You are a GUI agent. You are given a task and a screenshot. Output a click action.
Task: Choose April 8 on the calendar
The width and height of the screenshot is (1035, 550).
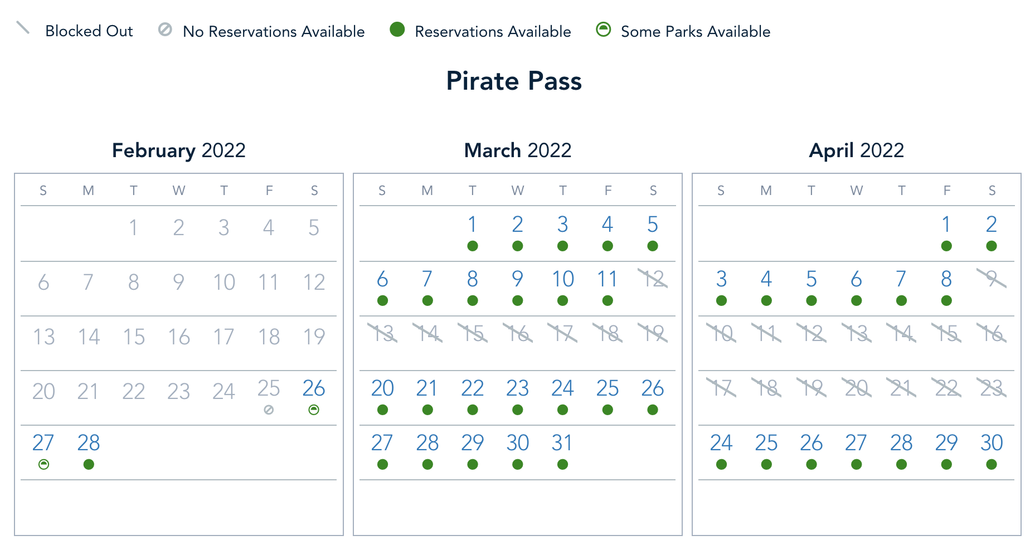(946, 279)
